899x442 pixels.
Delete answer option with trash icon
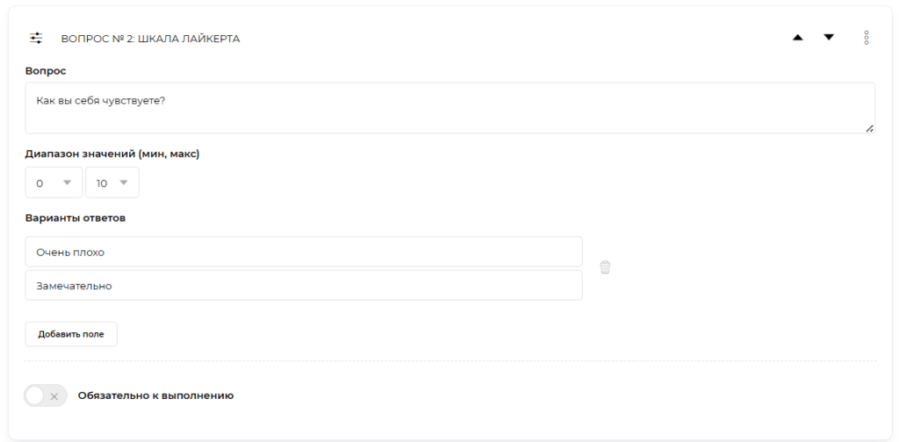tap(605, 267)
